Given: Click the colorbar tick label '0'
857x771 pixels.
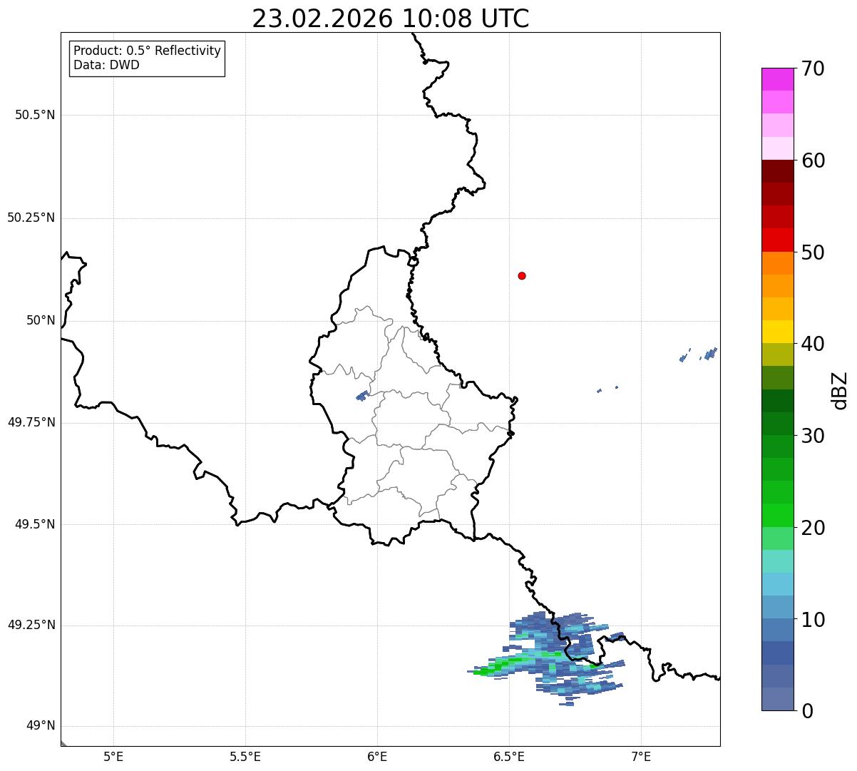Looking at the screenshot, I should (807, 711).
